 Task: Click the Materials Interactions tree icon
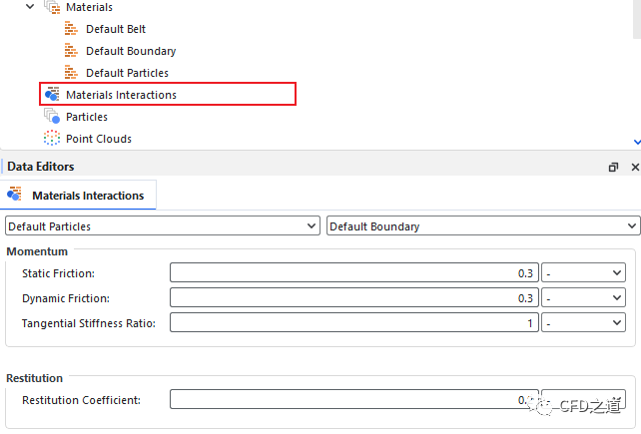[52, 95]
